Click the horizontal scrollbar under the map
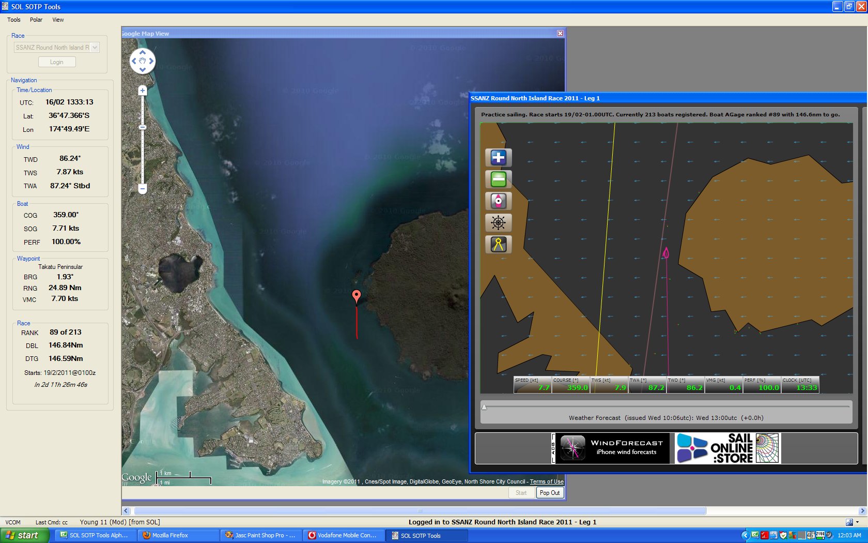The image size is (868, 543). 420,511
